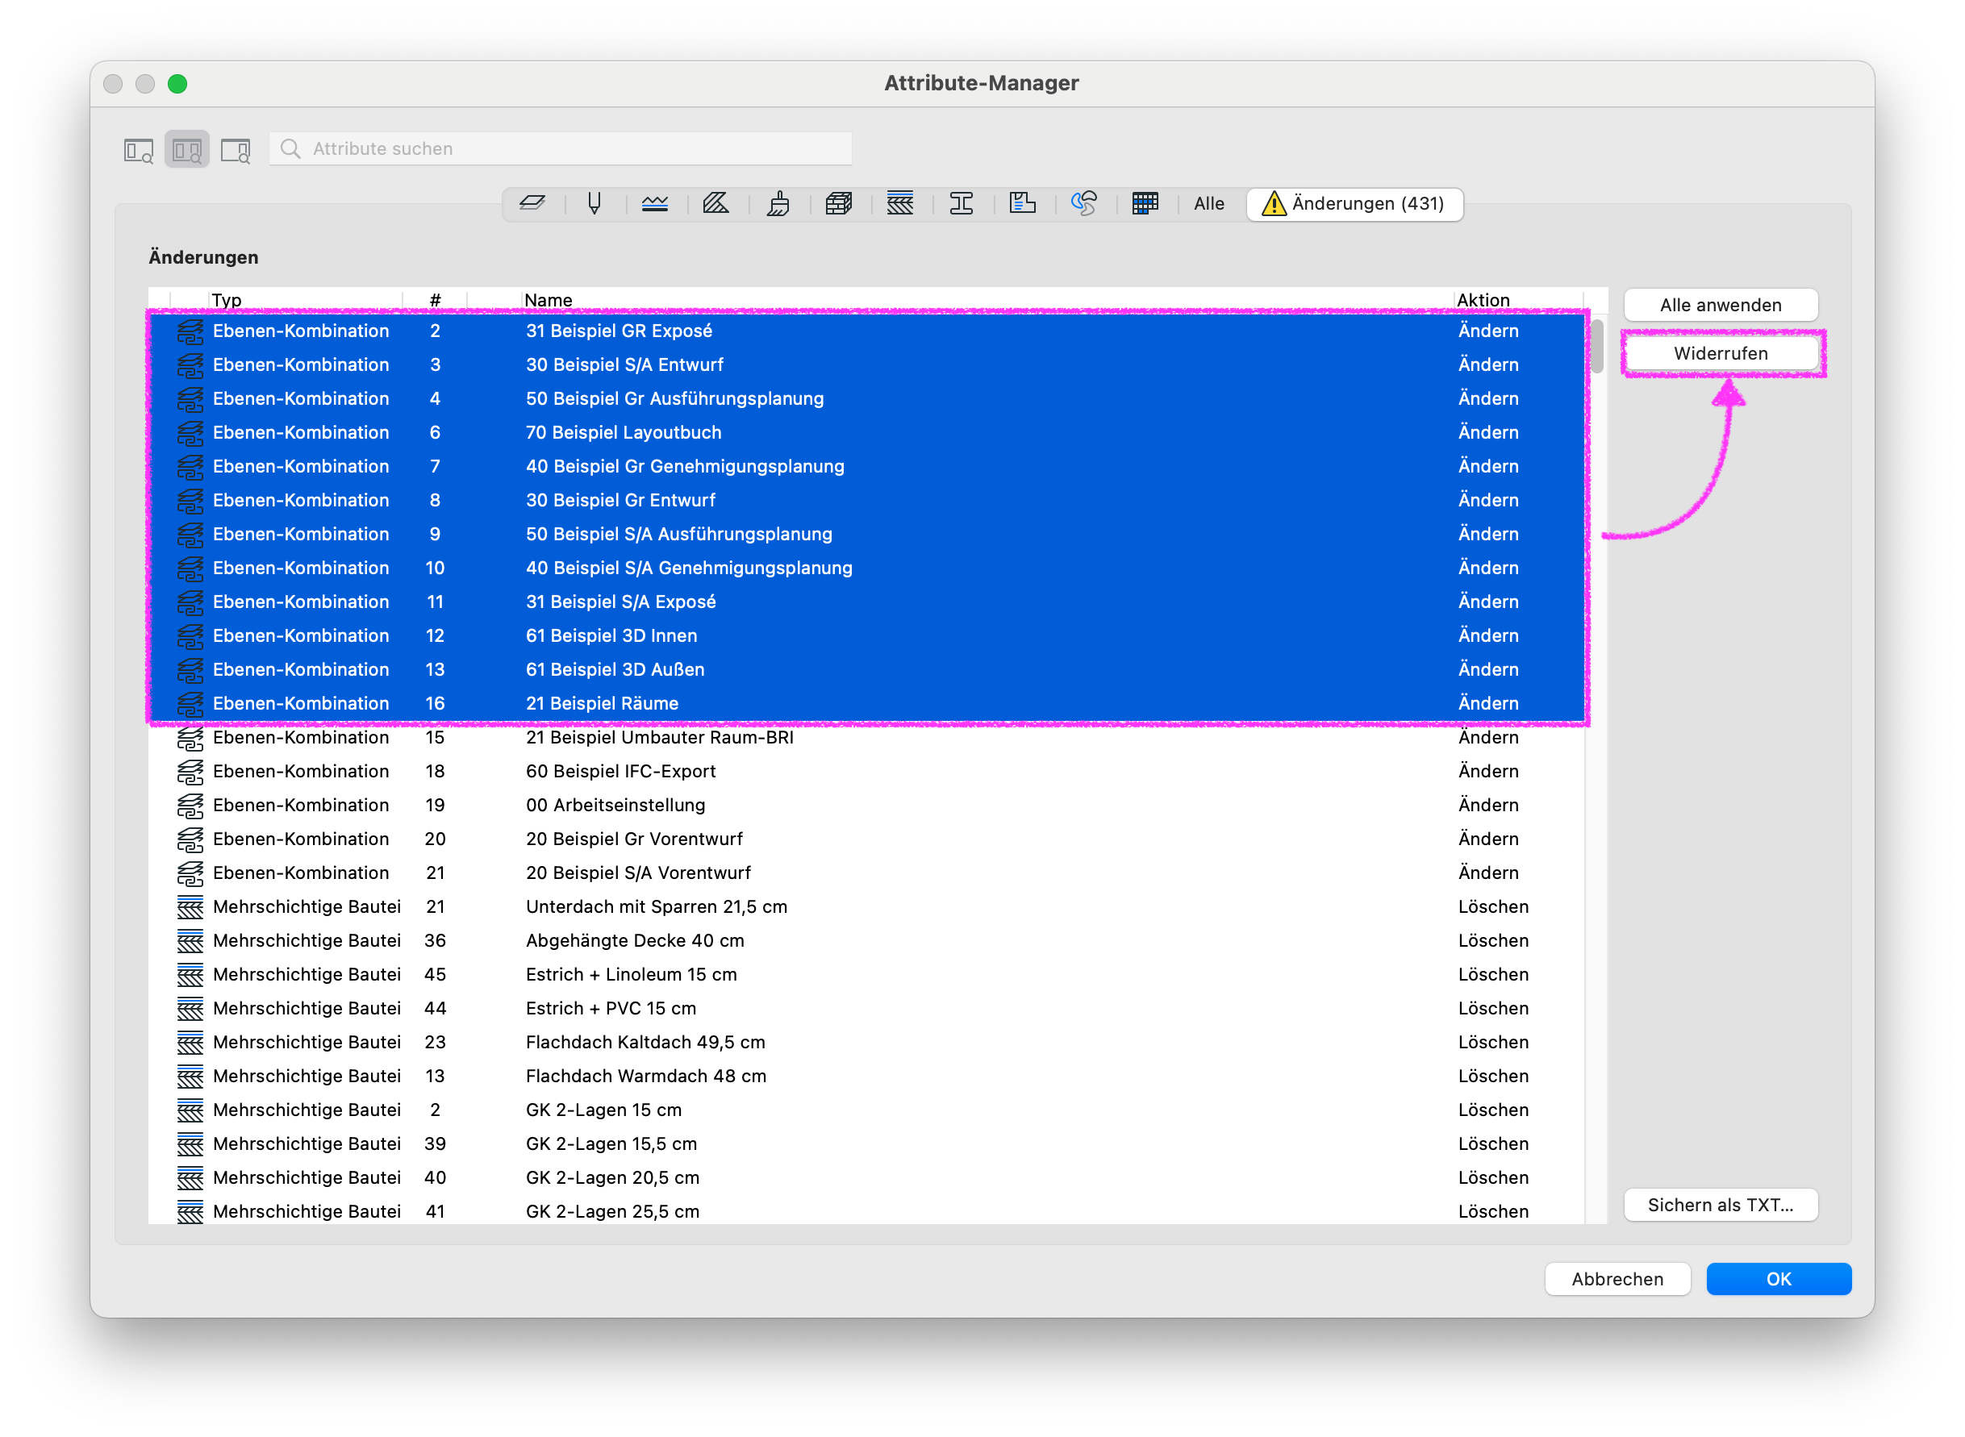Select row 40 Beispiel Gr Genehmigungsplanung

[x=867, y=467]
